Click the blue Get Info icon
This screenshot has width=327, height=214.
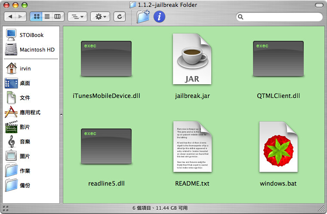point(159,16)
